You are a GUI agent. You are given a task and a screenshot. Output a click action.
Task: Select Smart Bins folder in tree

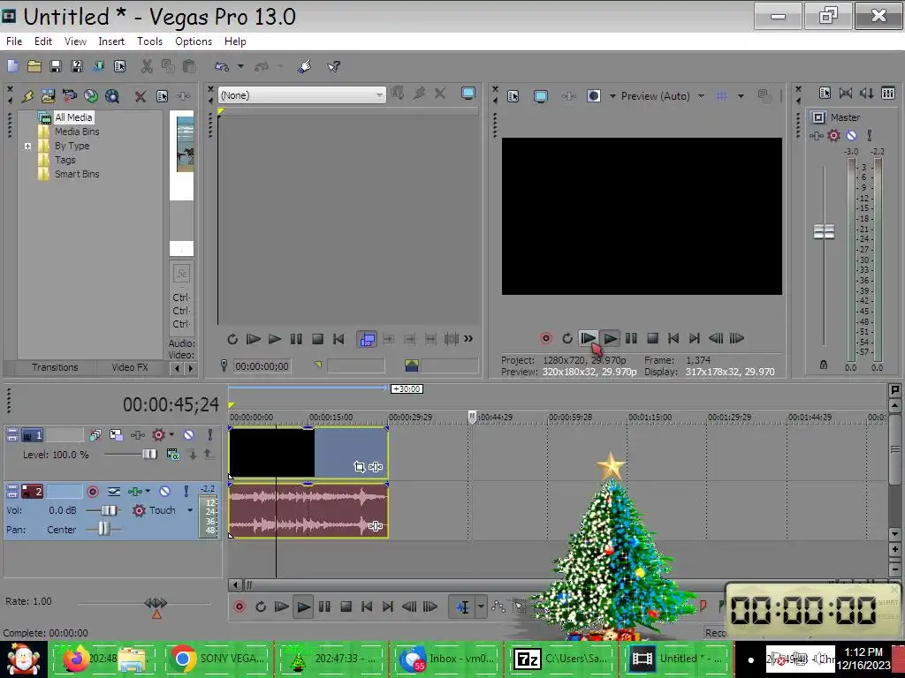pos(77,174)
